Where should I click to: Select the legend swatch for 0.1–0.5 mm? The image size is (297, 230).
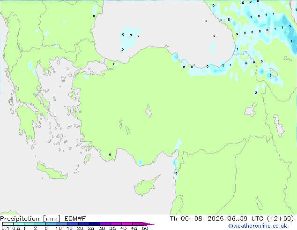8,224
